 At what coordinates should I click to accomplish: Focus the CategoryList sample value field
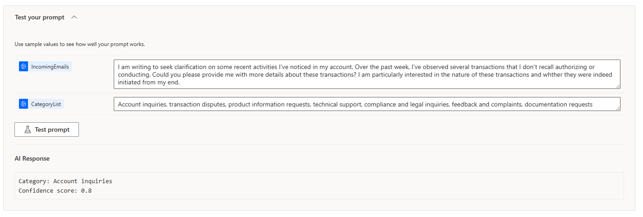[366, 104]
